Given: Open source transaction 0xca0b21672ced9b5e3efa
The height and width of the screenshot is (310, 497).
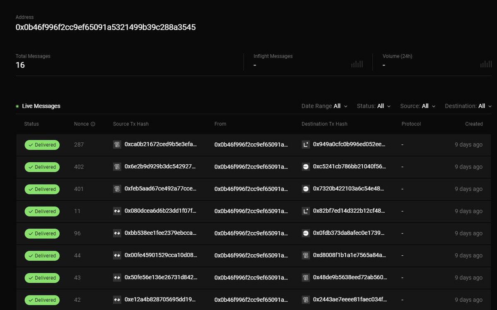Looking at the screenshot, I should tap(161, 144).
